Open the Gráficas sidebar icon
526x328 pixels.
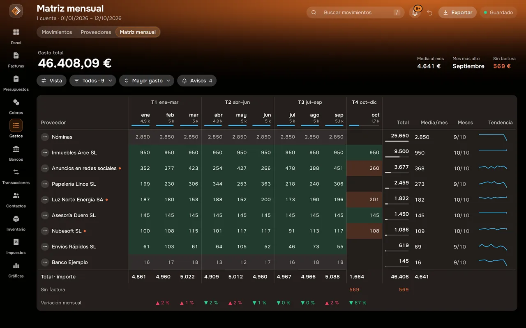pos(16,266)
